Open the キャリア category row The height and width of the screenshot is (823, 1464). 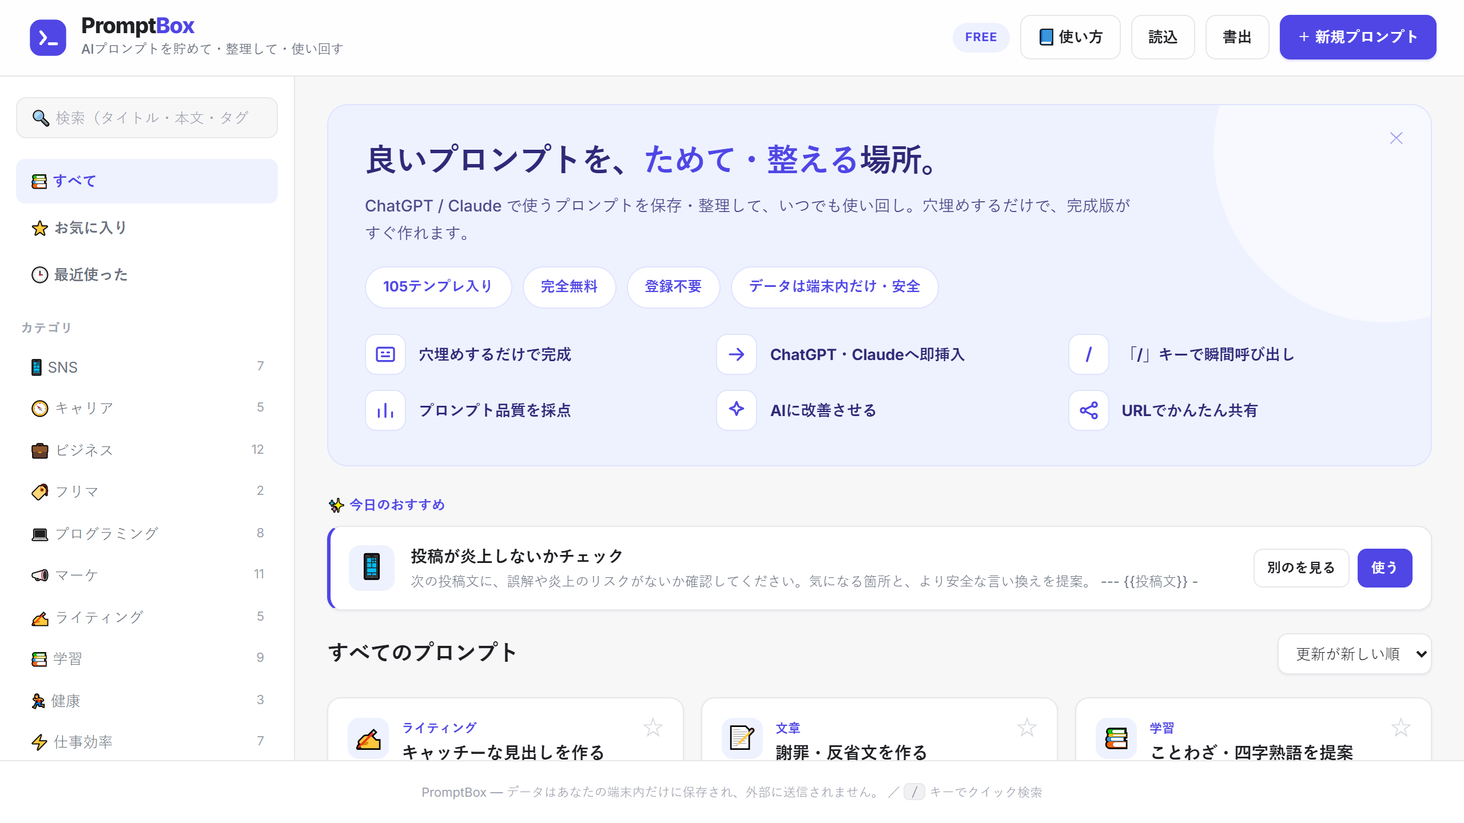pyautogui.click(x=147, y=409)
